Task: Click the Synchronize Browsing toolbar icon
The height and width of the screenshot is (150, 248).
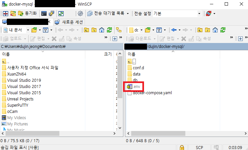Action: click(13, 13)
